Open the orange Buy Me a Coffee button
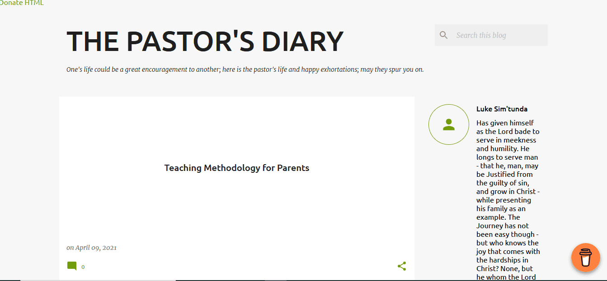The height and width of the screenshot is (281, 607). click(585, 258)
